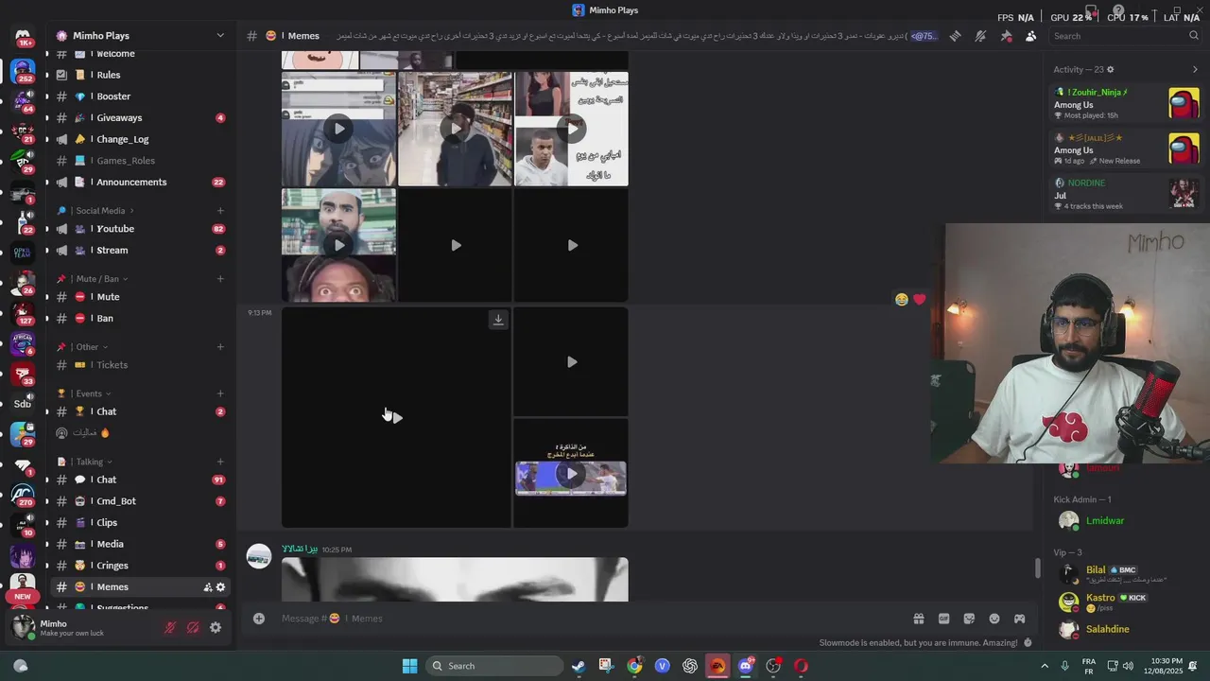
Task: Toggle channel notification mute bell
Action: coord(980,36)
